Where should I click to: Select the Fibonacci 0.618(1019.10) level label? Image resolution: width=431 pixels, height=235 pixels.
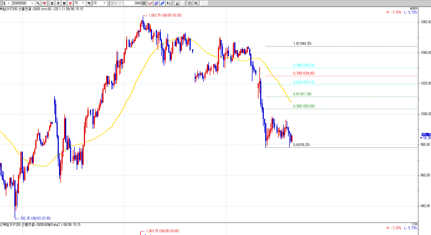point(304,82)
